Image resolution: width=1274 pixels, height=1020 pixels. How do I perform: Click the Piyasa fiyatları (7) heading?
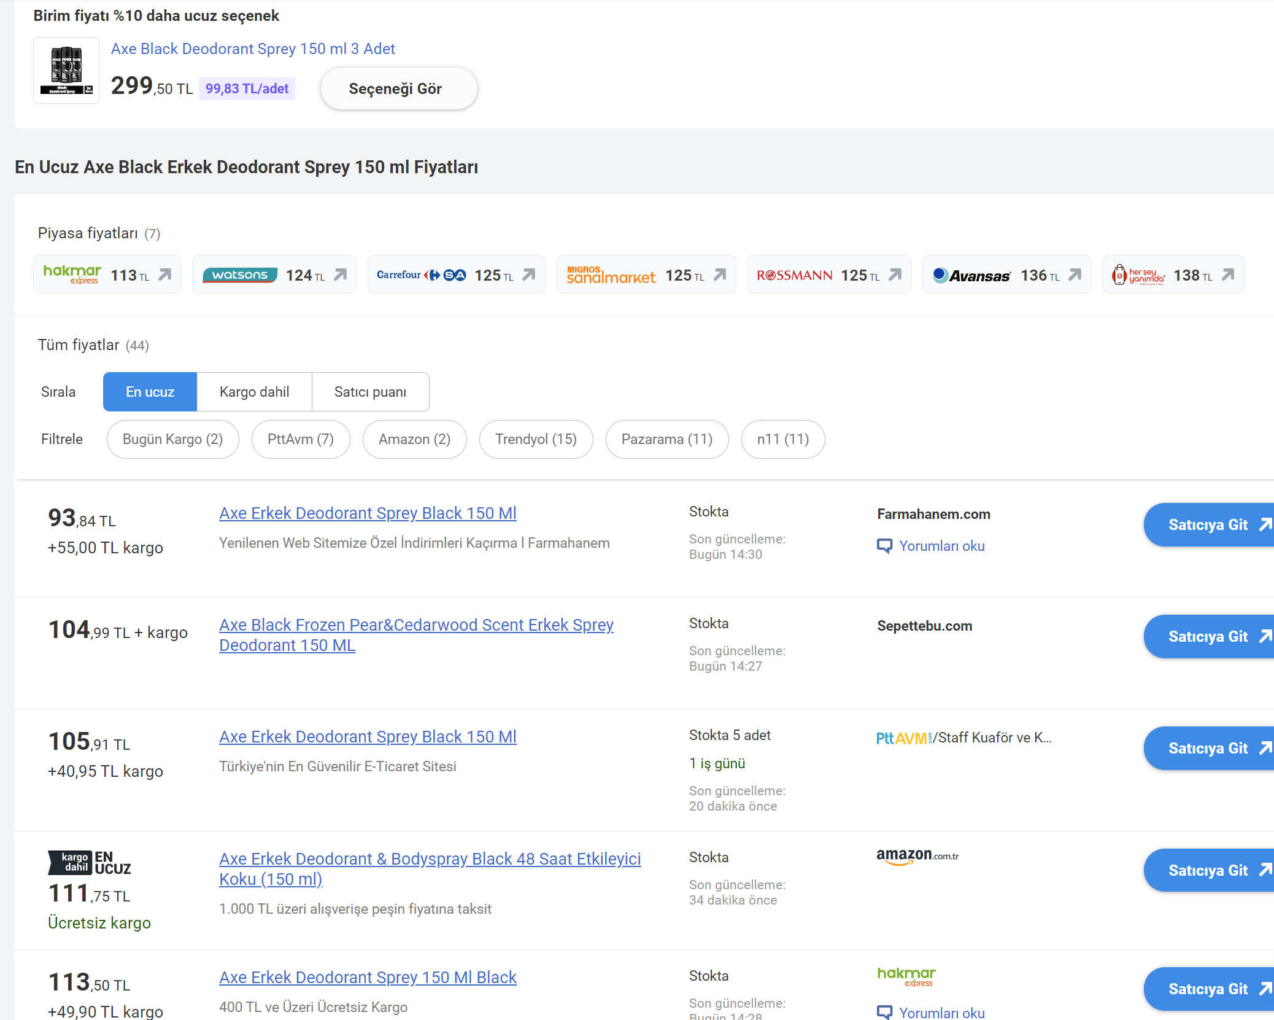[x=99, y=233]
